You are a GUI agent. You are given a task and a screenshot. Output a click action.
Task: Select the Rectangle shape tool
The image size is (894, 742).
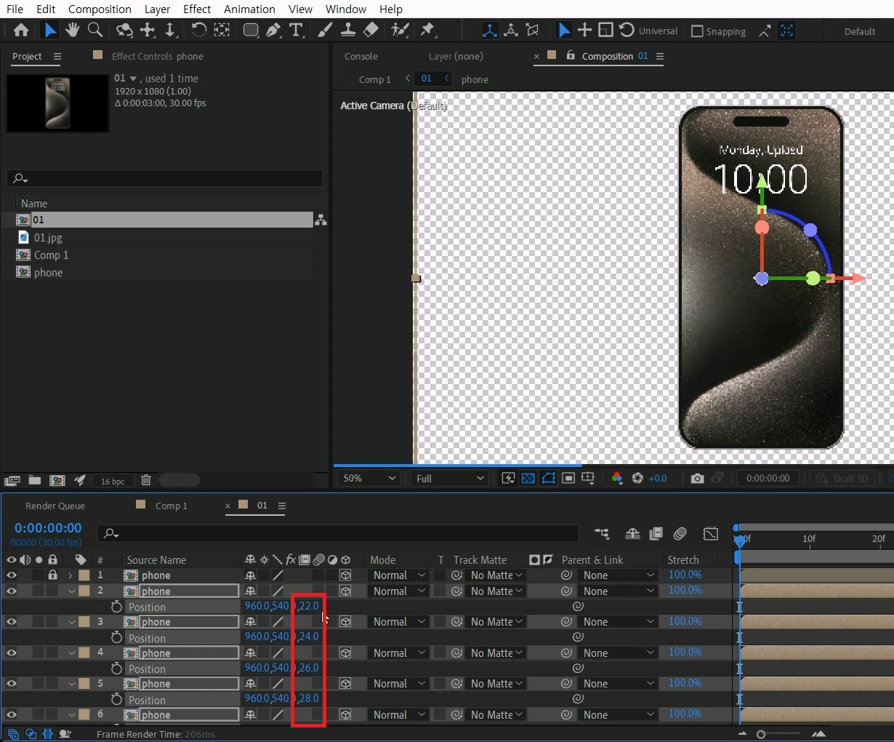[x=251, y=31]
